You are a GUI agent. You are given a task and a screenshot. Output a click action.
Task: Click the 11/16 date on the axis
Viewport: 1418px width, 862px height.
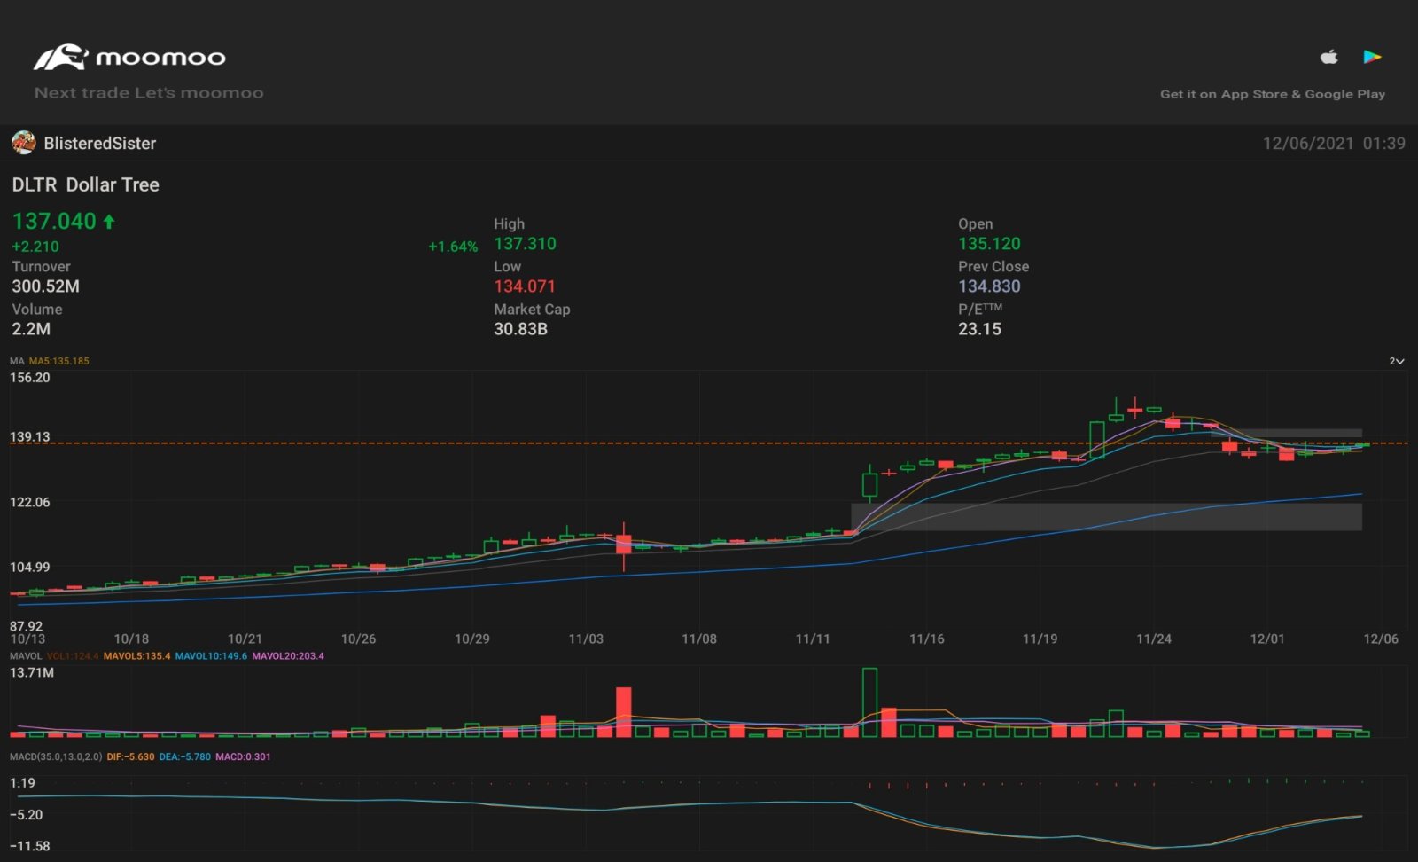[x=926, y=639]
